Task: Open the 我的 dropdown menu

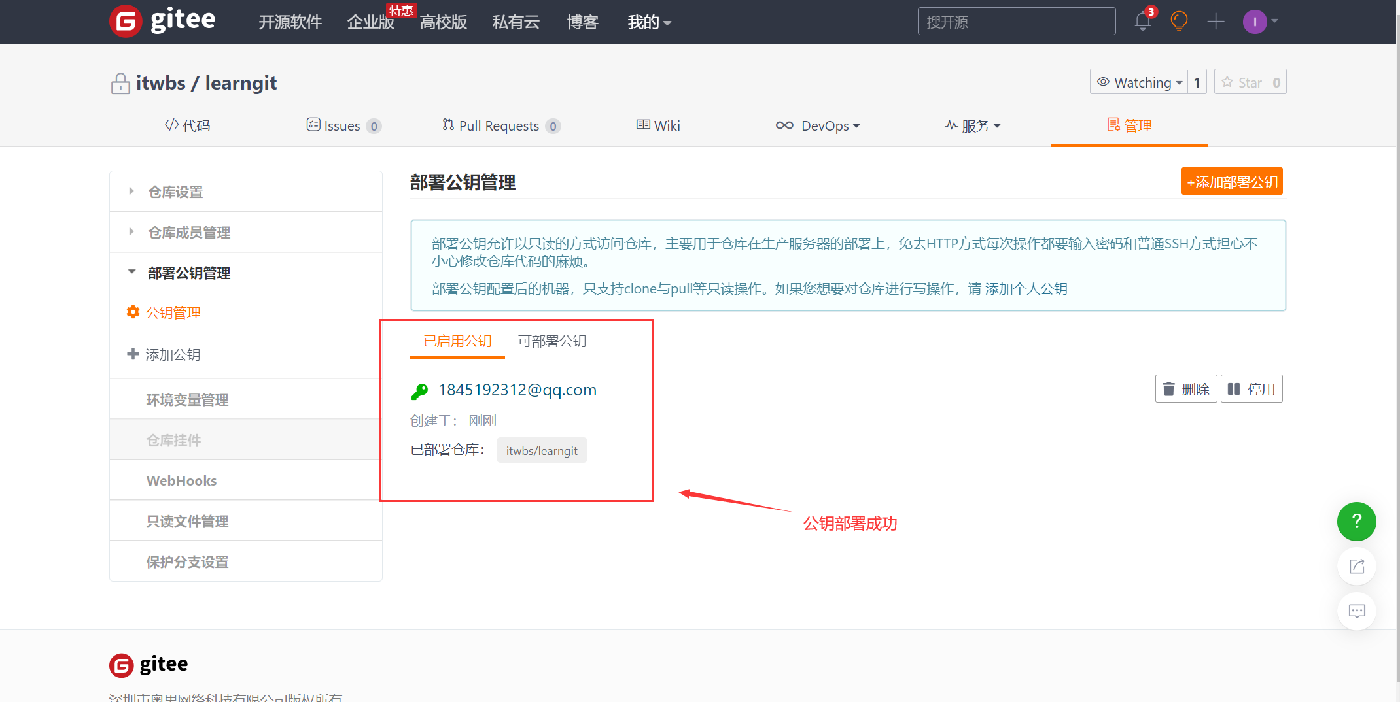Action: pyautogui.click(x=649, y=22)
